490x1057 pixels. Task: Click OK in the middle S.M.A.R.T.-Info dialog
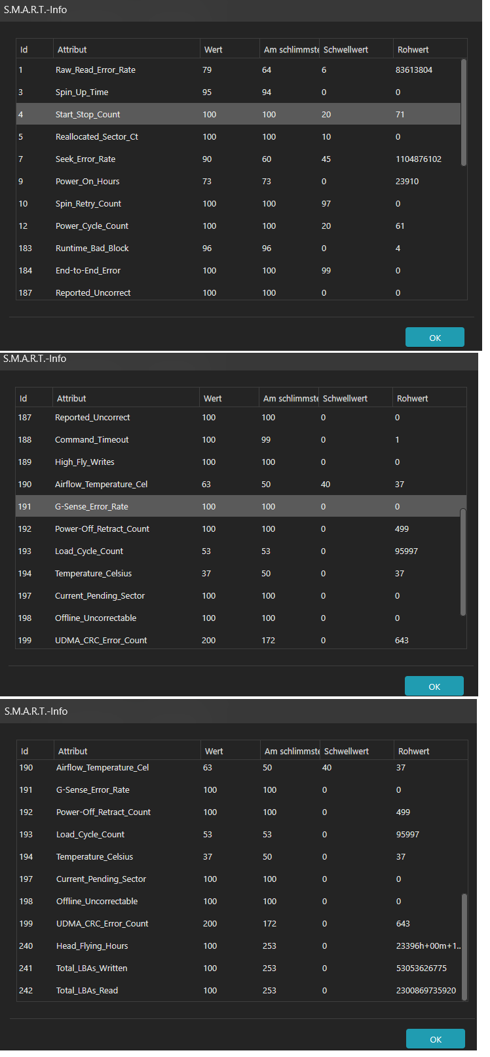pos(434,686)
